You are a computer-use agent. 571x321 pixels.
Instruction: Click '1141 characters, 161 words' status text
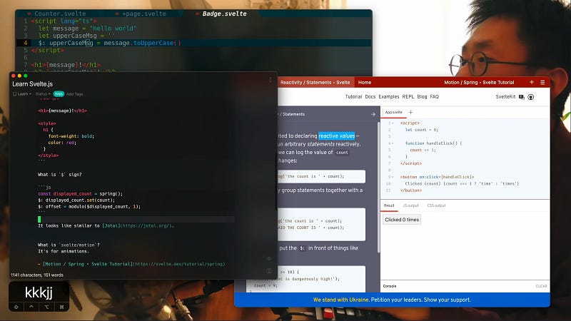(x=37, y=275)
